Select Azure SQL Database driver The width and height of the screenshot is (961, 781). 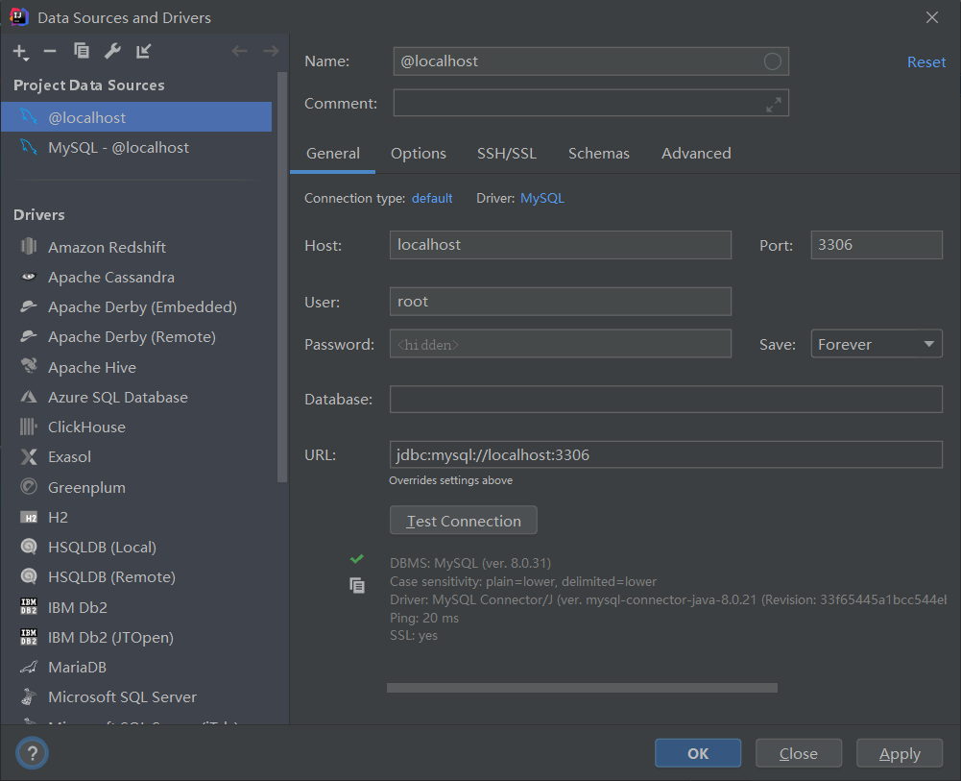click(136, 398)
